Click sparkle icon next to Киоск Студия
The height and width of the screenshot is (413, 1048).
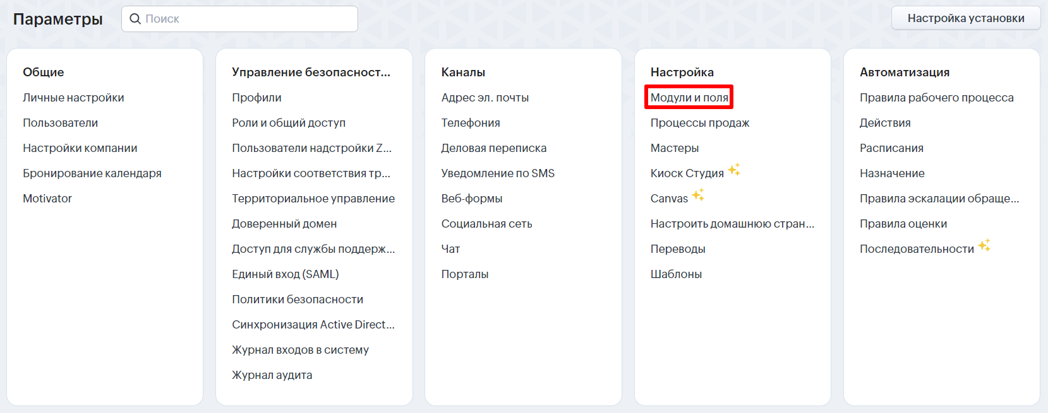tap(734, 170)
